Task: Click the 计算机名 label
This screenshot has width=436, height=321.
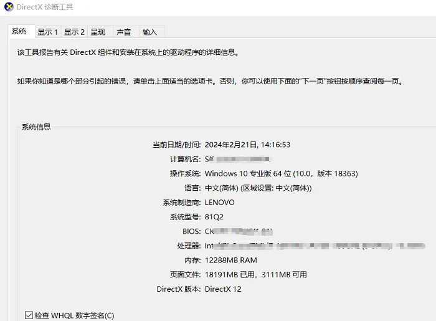Action: [x=185, y=159]
